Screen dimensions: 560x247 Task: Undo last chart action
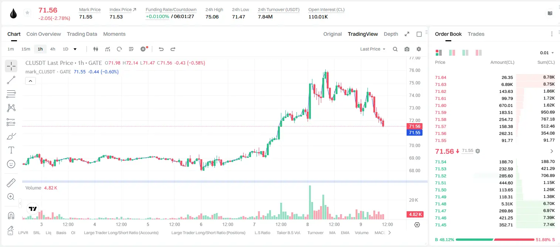tap(161, 49)
